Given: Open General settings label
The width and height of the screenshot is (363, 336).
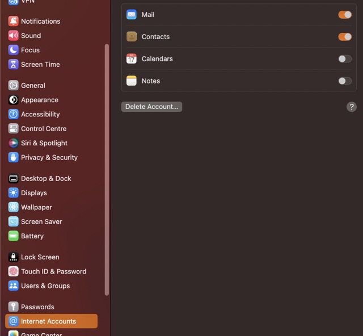Looking at the screenshot, I should point(33,86).
